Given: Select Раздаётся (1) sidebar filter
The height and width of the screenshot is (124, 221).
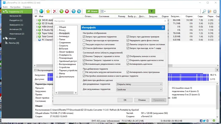Looking at the screenshot, I should point(16,20).
